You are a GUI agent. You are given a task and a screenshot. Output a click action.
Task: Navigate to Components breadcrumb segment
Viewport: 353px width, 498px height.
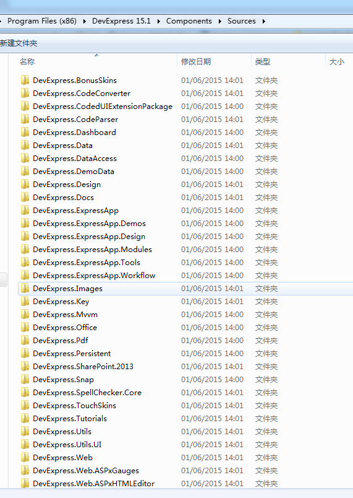(189, 21)
